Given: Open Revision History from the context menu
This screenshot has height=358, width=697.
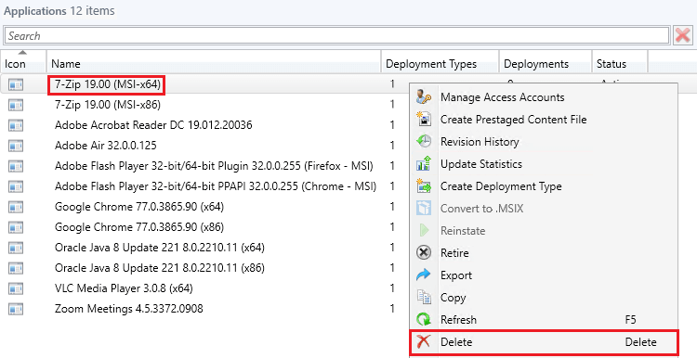Looking at the screenshot, I should click(x=544, y=142).
